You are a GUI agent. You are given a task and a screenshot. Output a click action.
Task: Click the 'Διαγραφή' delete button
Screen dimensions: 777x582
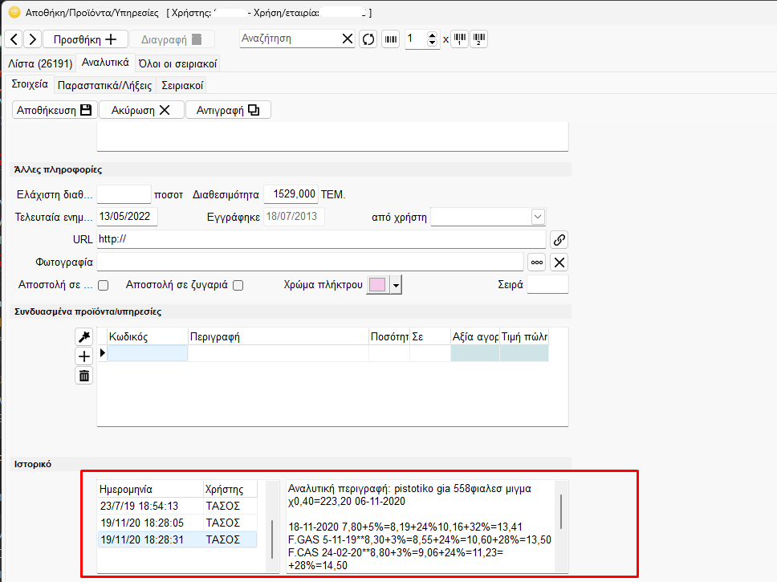click(172, 39)
